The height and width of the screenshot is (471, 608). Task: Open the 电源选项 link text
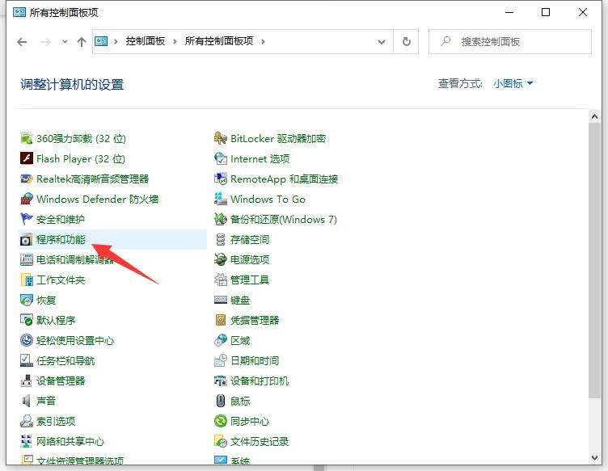[250, 259]
